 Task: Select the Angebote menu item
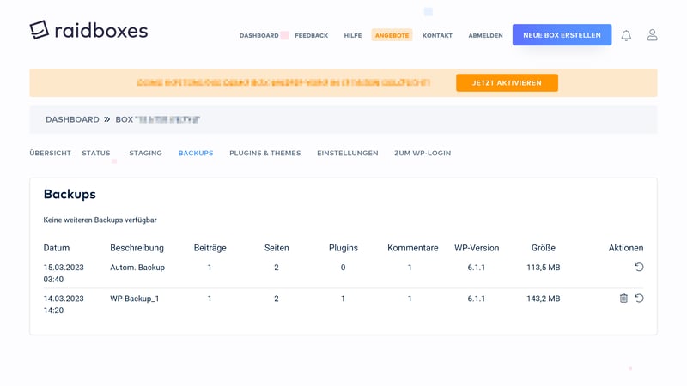[x=392, y=36]
